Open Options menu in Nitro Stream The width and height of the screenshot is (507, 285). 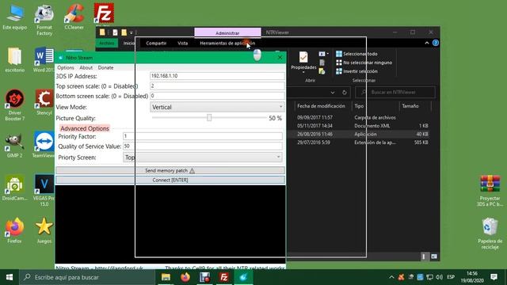tap(66, 67)
